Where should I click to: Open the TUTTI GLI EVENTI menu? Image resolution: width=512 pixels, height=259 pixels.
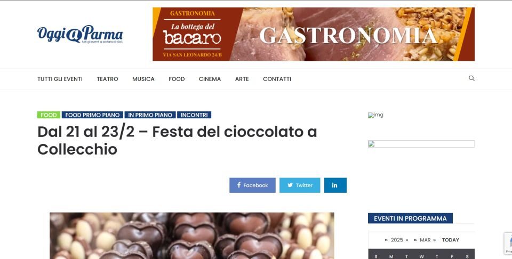60,79
